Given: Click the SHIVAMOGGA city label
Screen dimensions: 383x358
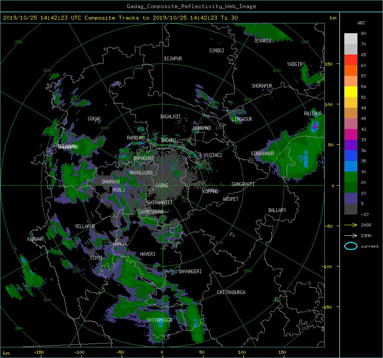Looking at the screenshot, I should click(159, 320).
